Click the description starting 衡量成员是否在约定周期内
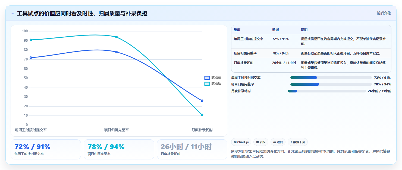 click(343, 41)
